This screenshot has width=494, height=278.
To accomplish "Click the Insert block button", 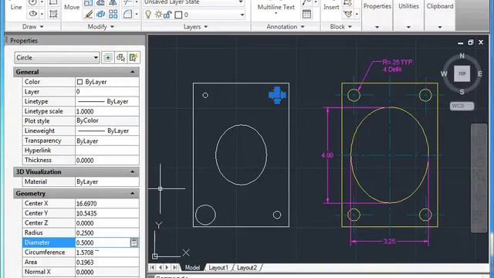I will (x=331, y=7).
